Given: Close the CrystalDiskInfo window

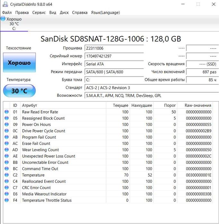Looking at the screenshot, I should 214,4.
